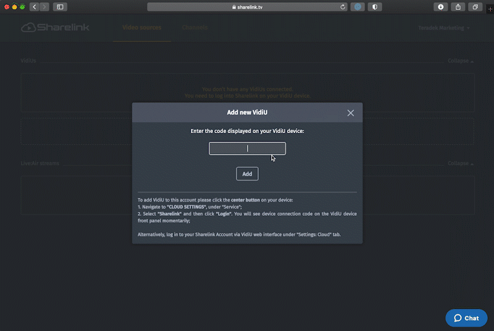The image size is (494, 331).
Task: Open a new Safari tab
Action: point(490,9)
